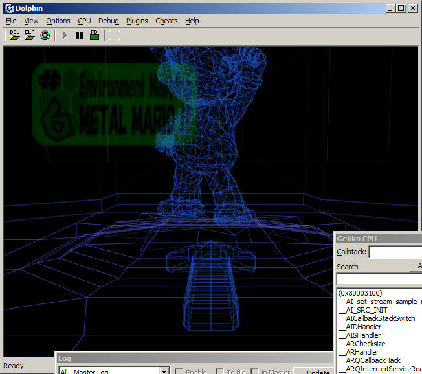The height and width of the screenshot is (374, 422).
Task: Maximize the Dolphin window
Action: [401, 8]
